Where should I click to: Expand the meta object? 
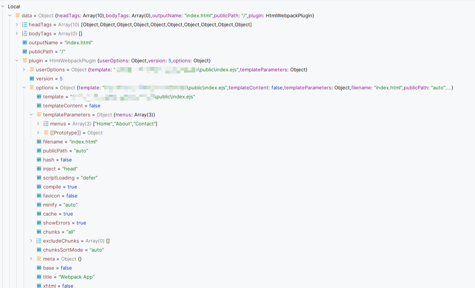click(x=31, y=259)
